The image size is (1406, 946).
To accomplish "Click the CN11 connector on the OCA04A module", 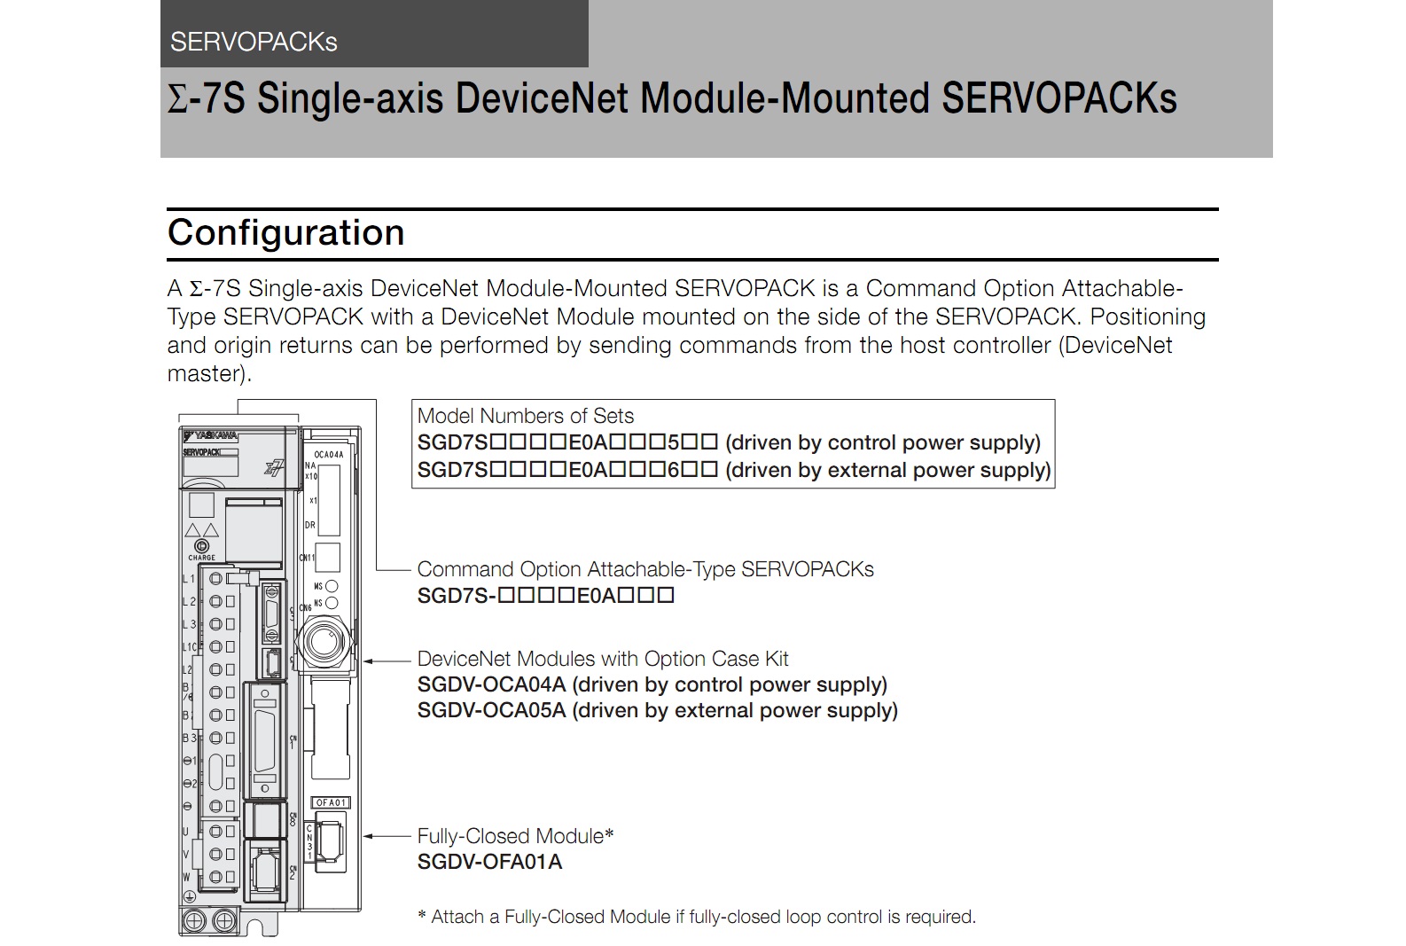I will tap(328, 558).
